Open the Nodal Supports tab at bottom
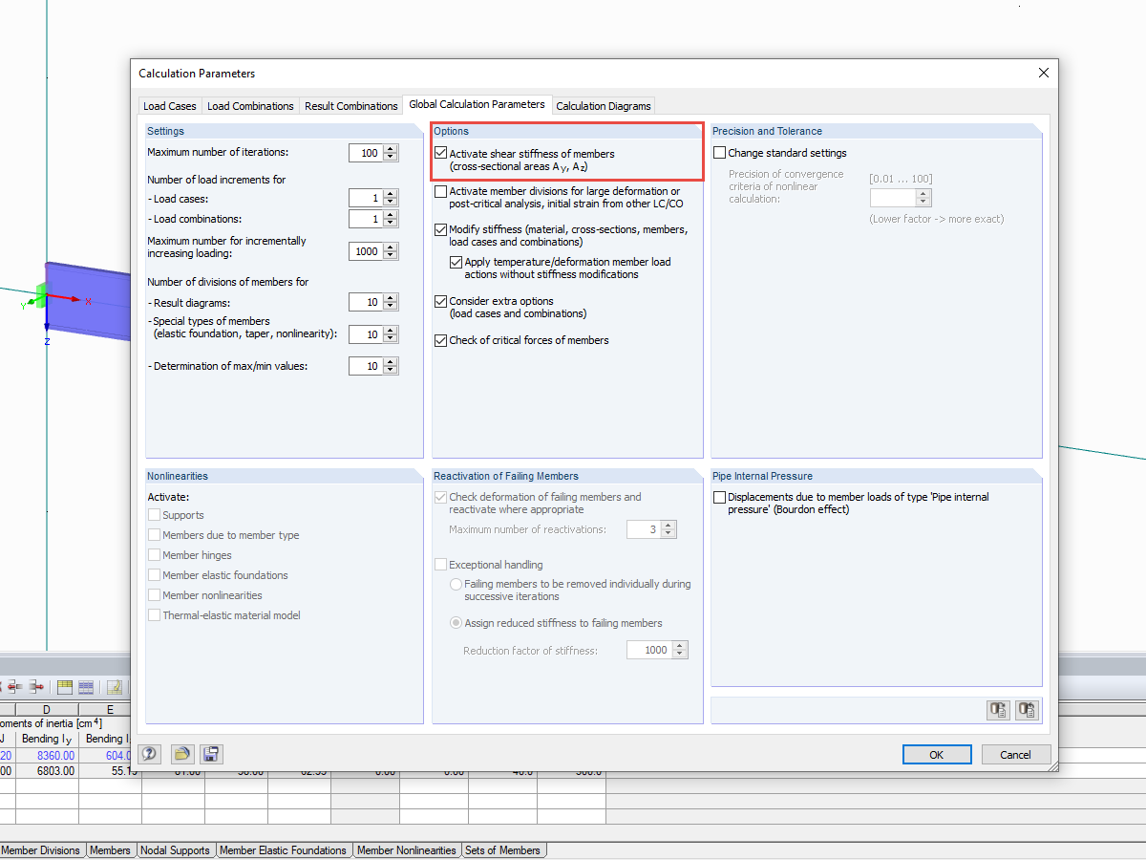This screenshot has height=860, width=1146. [x=176, y=849]
